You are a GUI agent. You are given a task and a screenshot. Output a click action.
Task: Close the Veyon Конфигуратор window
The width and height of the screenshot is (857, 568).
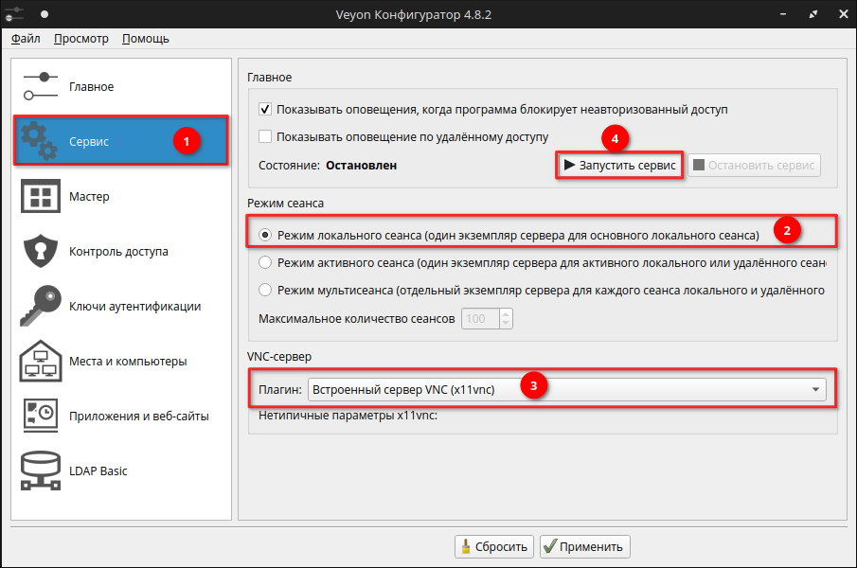tap(844, 14)
